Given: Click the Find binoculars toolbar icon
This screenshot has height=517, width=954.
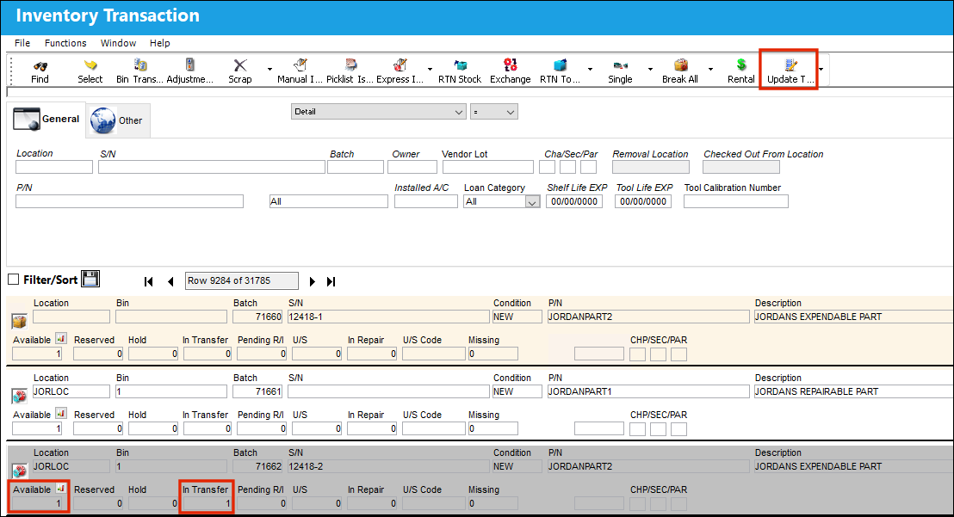Looking at the screenshot, I should click(40, 65).
